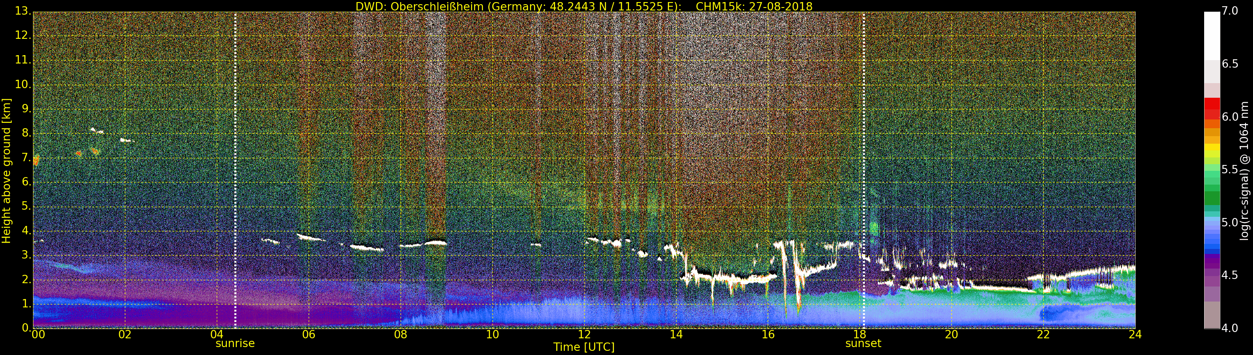Click the '6.' height axis tick label

coord(27,182)
